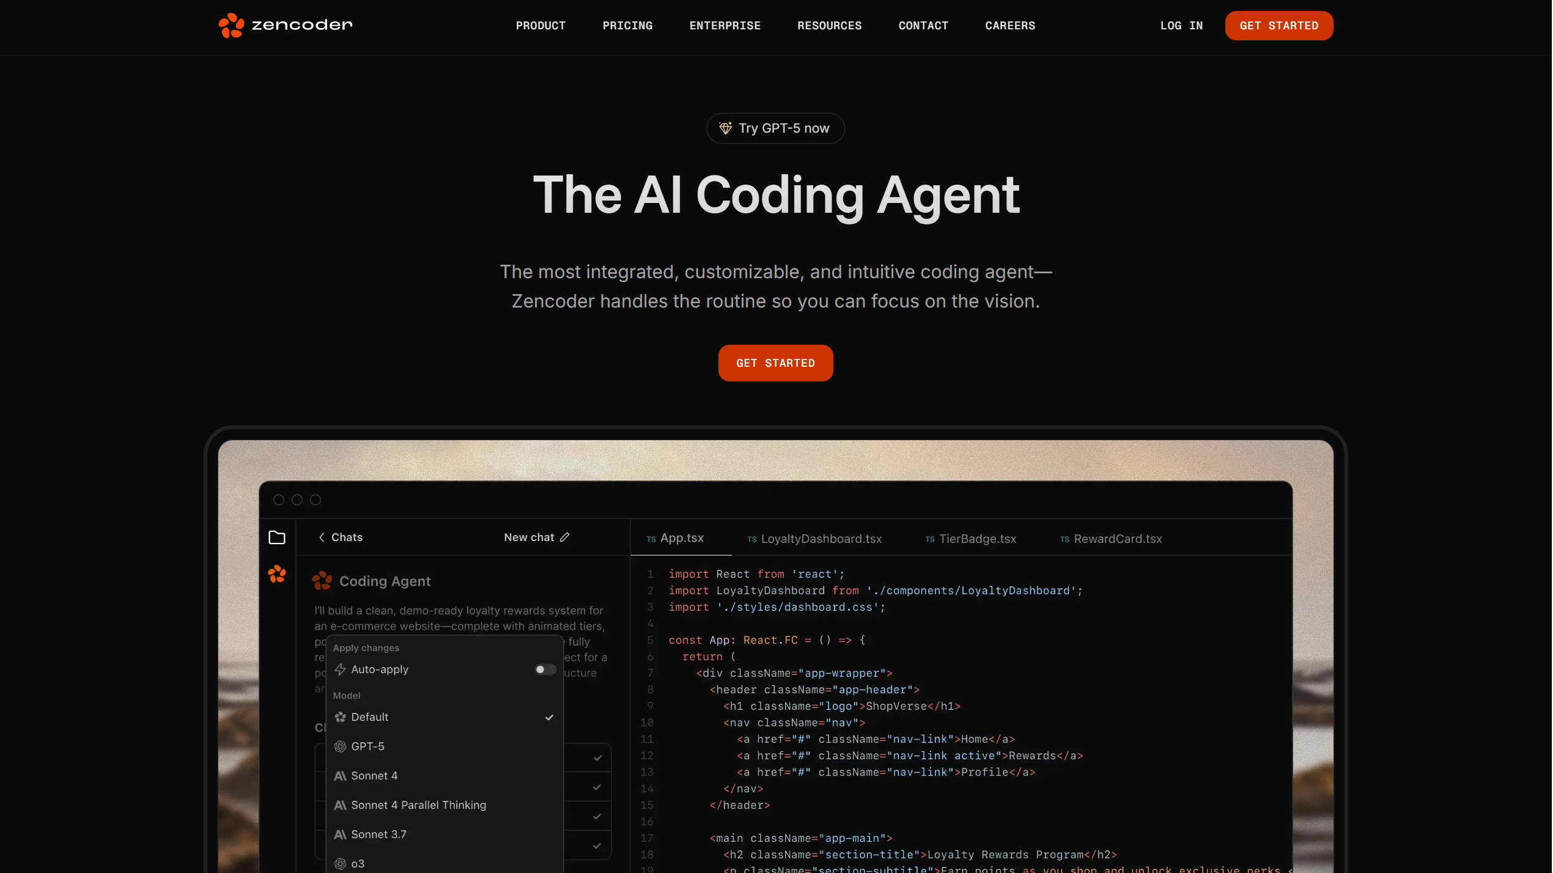
Task: Click the Anthropic icon next to Sonnet 4
Action: [340, 776]
